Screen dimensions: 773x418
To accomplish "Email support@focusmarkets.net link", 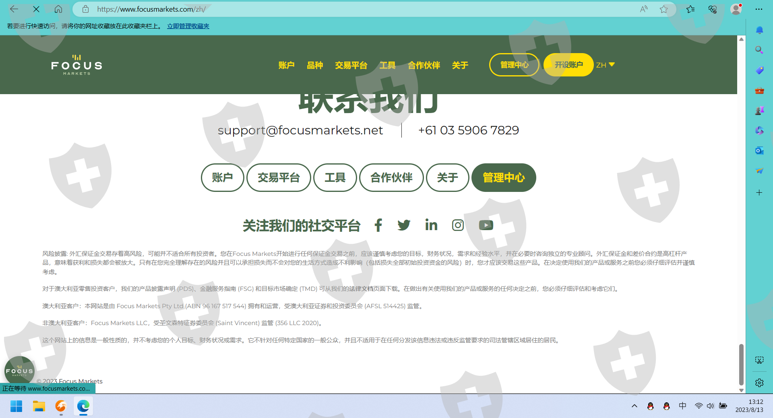I will point(300,130).
